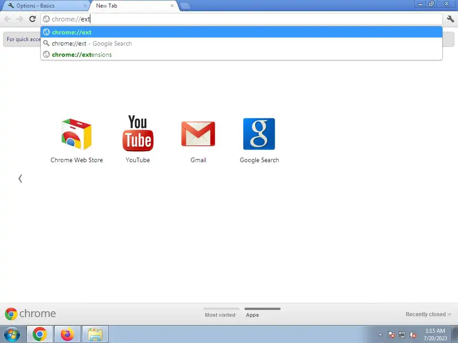The width and height of the screenshot is (458, 343).
Task: Open the Gmail app icon
Action: [x=198, y=134]
